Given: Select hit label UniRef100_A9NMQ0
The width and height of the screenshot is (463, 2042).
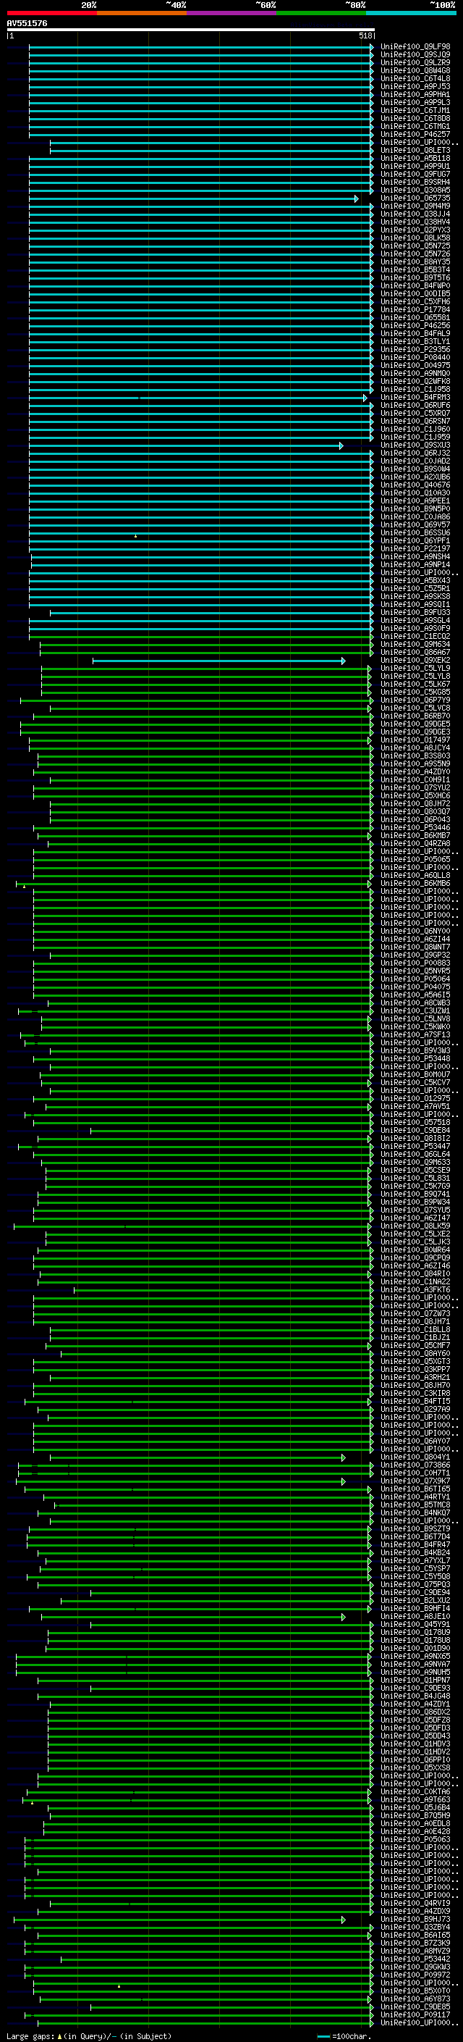Looking at the screenshot, I should pyautogui.click(x=415, y=372).
